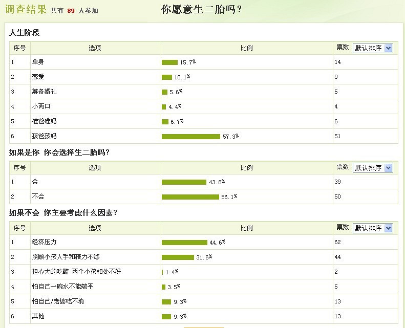Screen dimensions: 405x328
Task: Select the 怕自己一碗水不能端平 option text
Action: (x=62, y=287)
